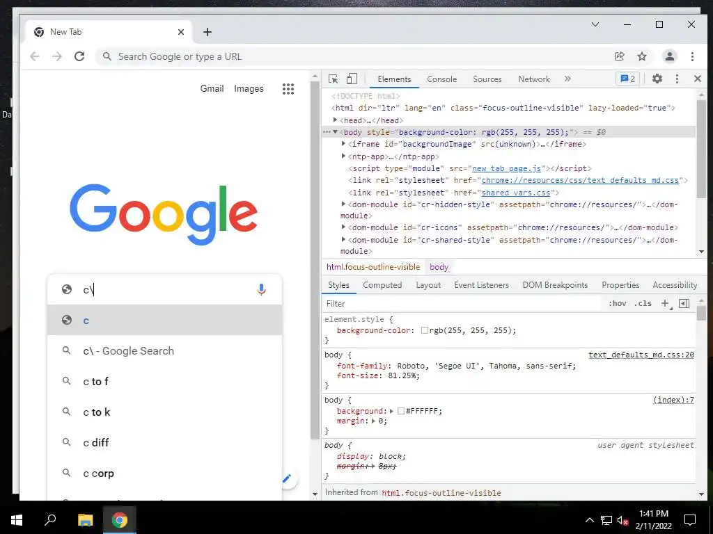713x534 pixels.
Task: Expand the cr-shared-style dom-module node
Action: 344,239
